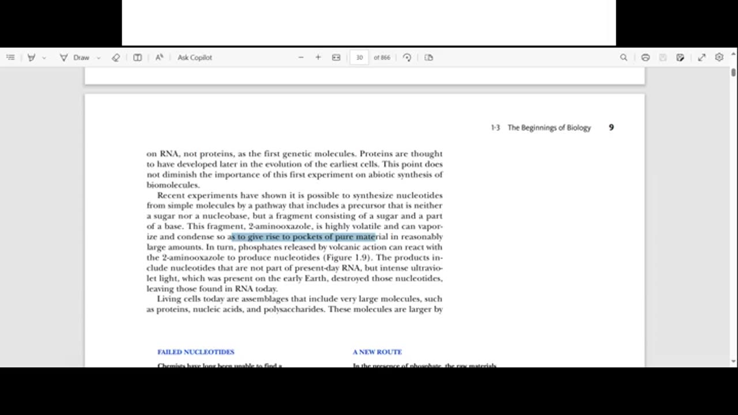
Task: Click the 'Living cells today are assemblages' line
Action: coord(300,299)
